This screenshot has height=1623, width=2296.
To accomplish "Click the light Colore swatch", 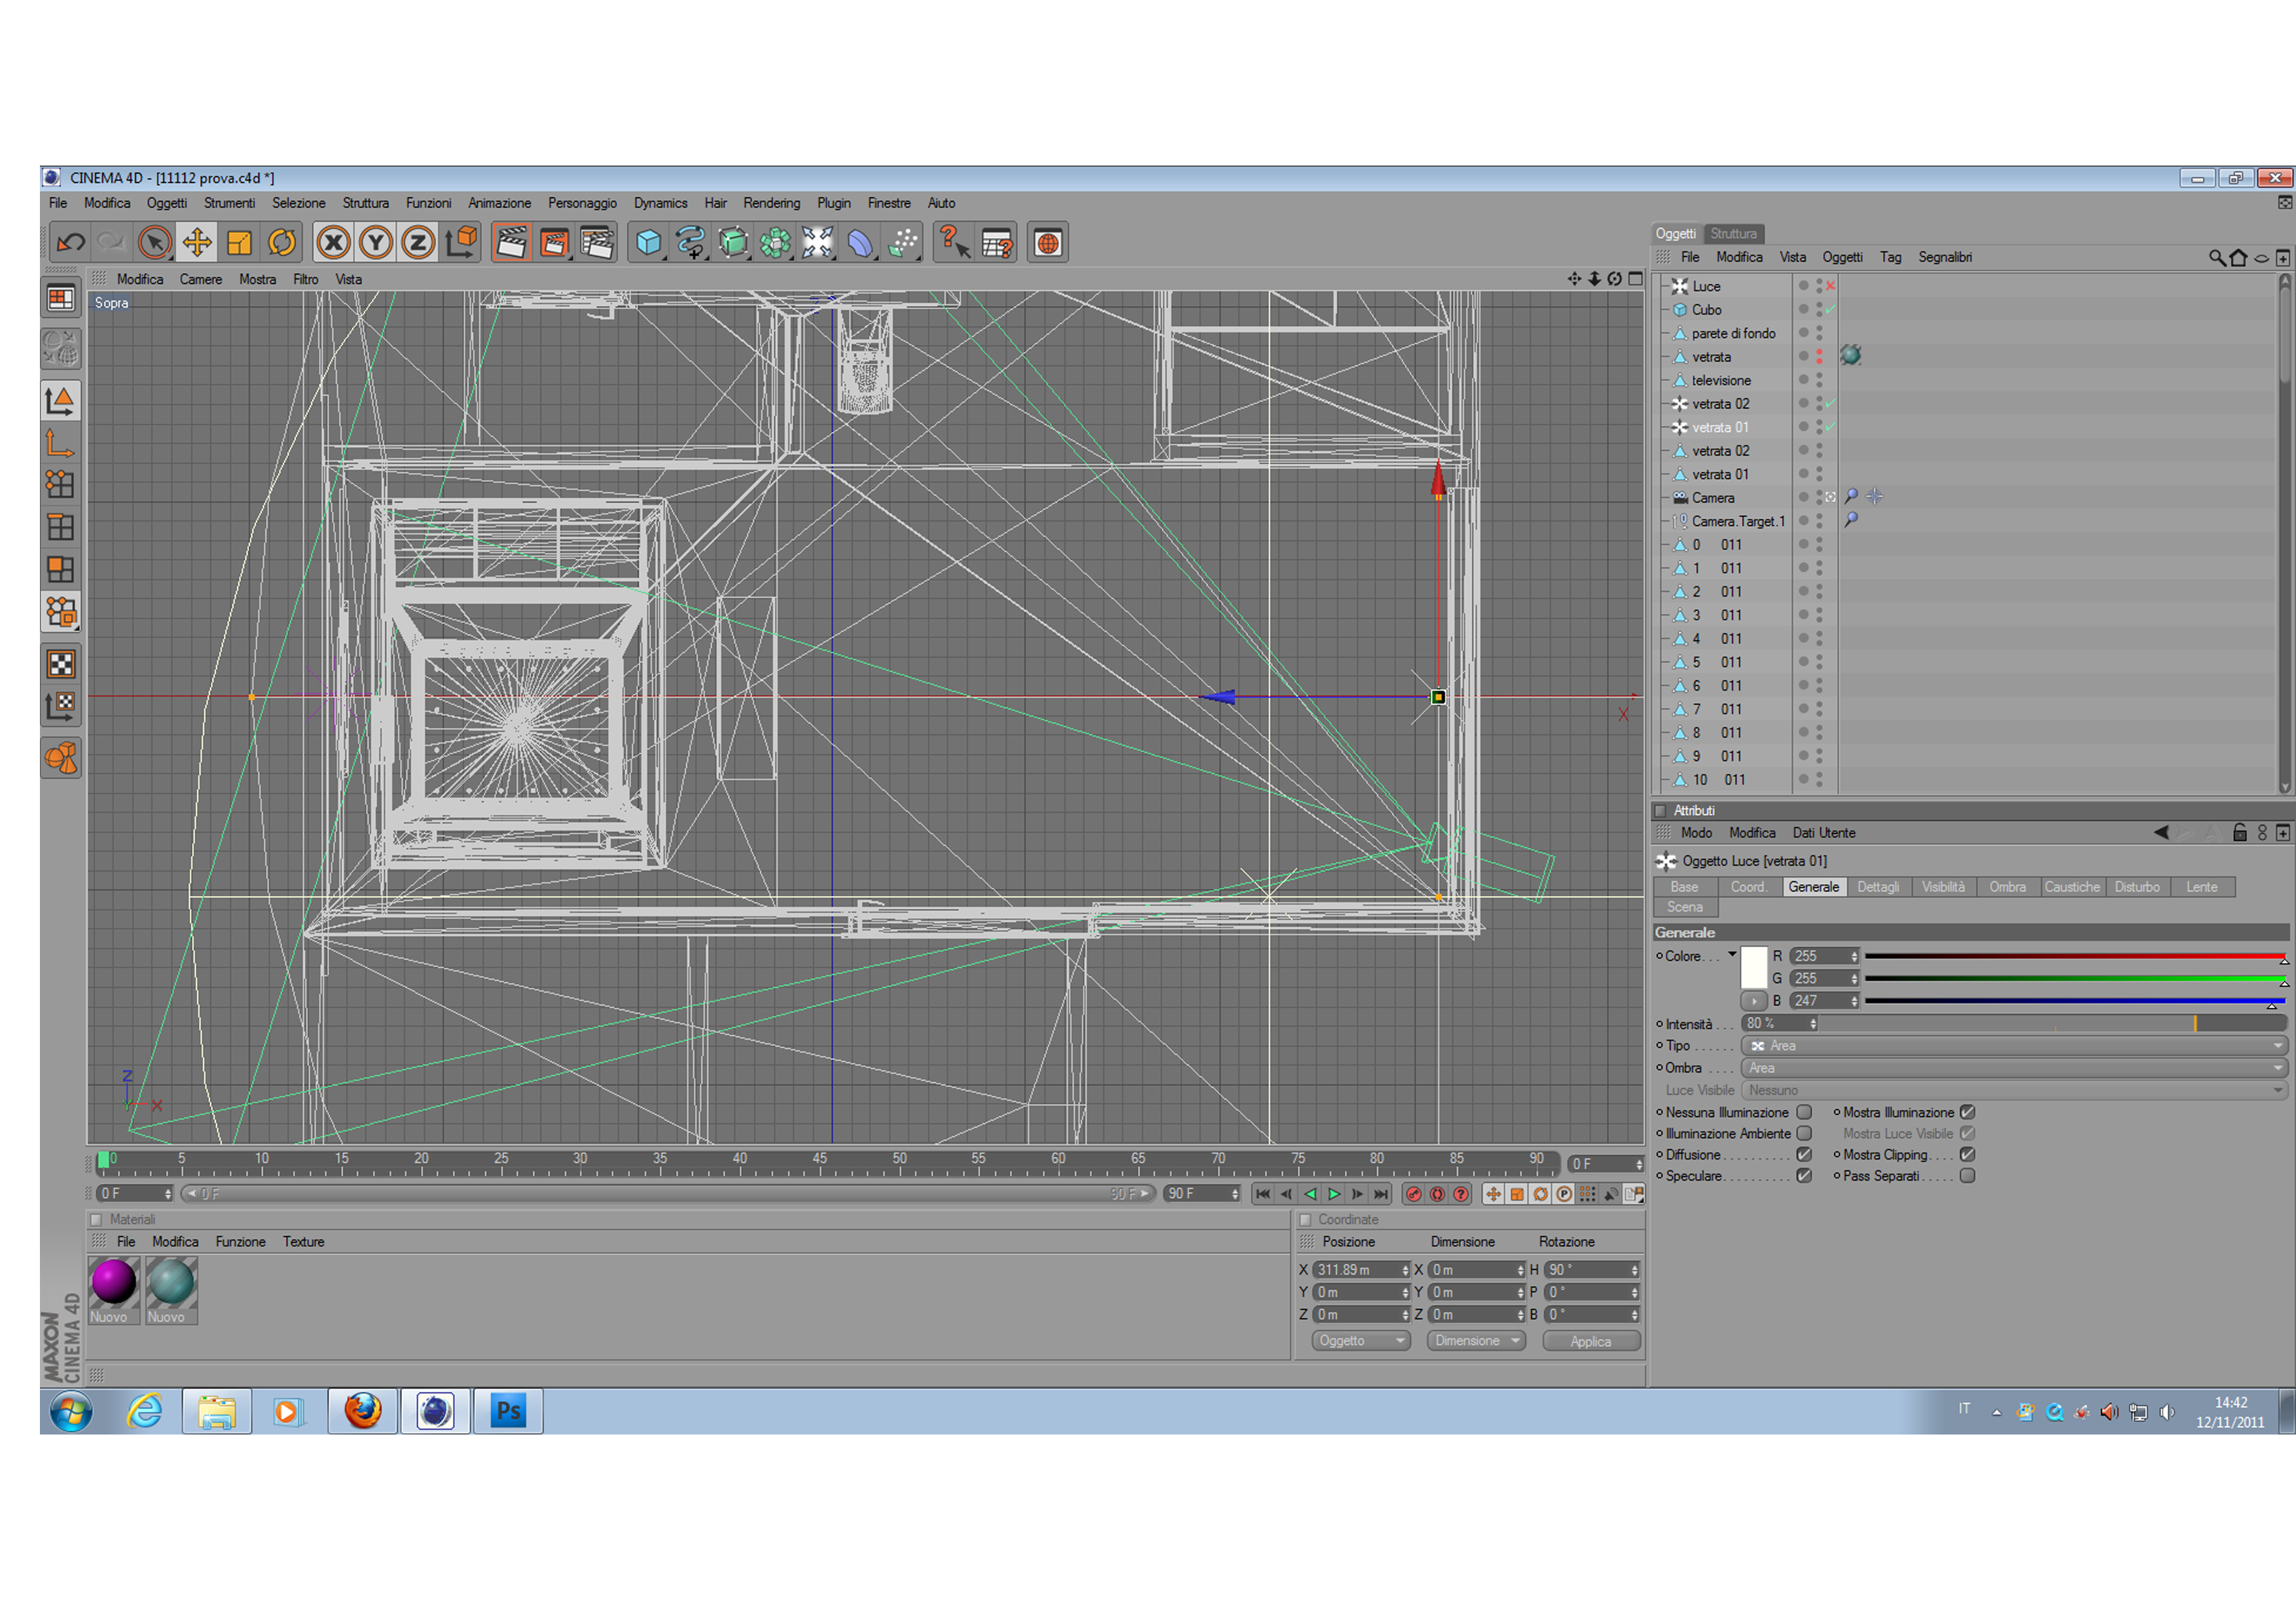I will coord(1754,967).
